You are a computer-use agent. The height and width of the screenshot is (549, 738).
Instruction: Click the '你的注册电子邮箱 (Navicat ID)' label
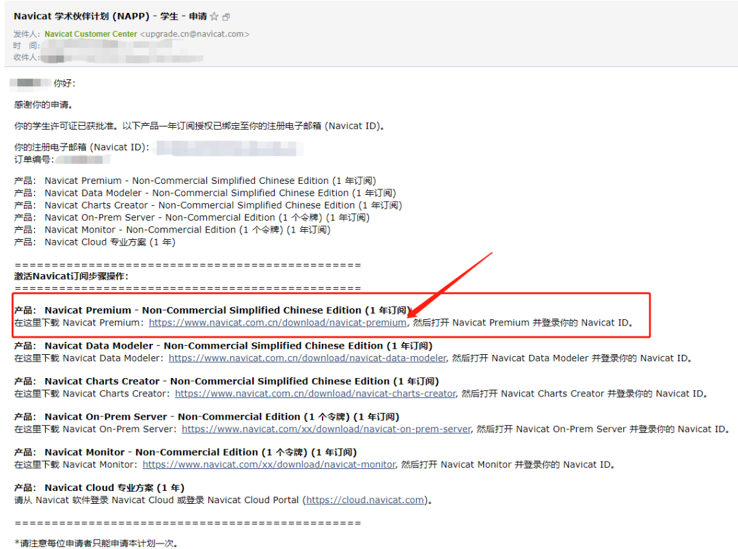point(81,148)
